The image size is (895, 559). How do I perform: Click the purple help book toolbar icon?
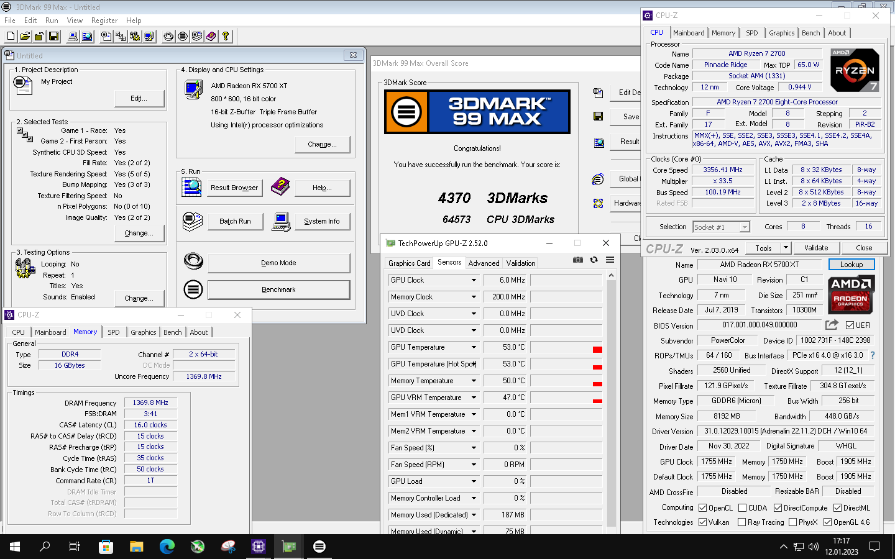[211, 37]
